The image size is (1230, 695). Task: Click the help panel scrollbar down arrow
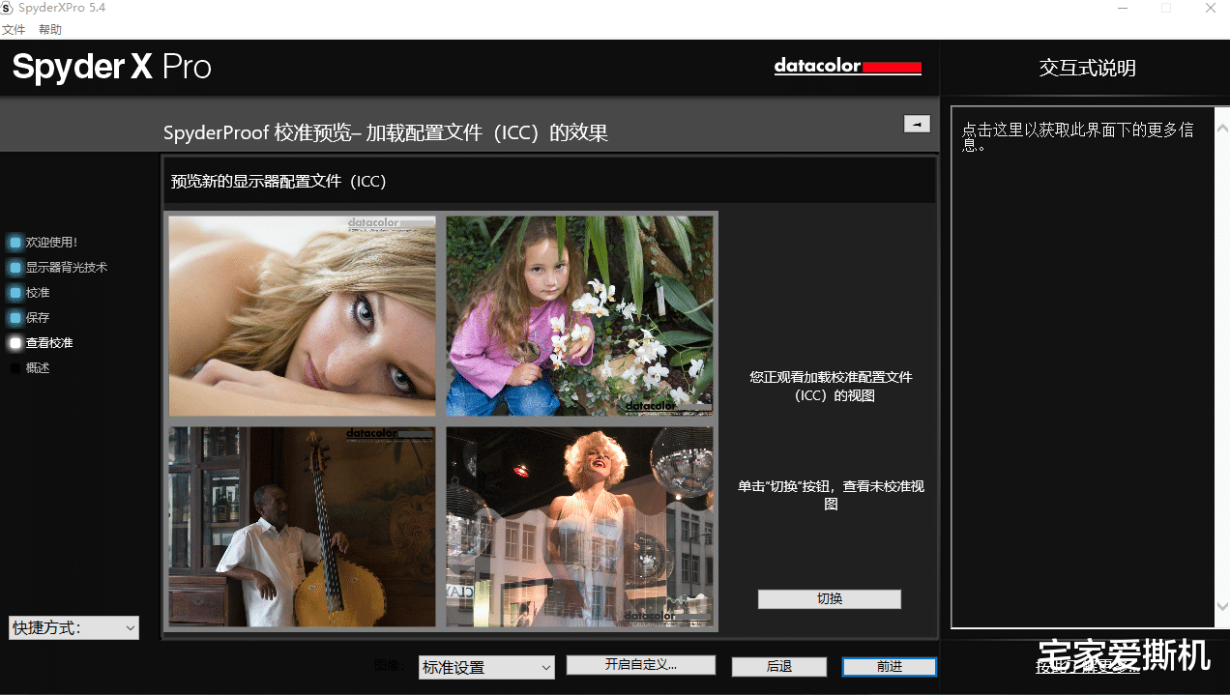coord(1221,606)
